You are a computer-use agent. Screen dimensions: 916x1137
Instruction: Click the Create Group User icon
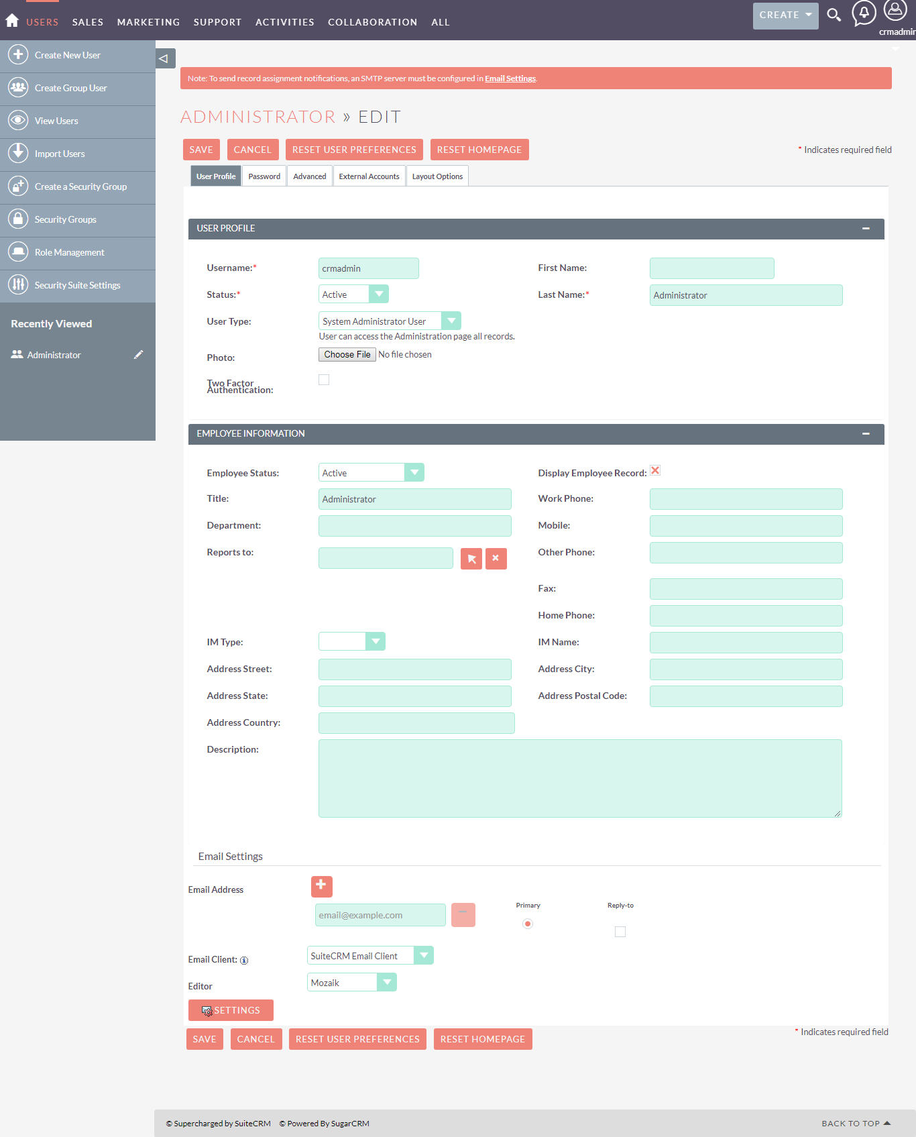(18, 87)
